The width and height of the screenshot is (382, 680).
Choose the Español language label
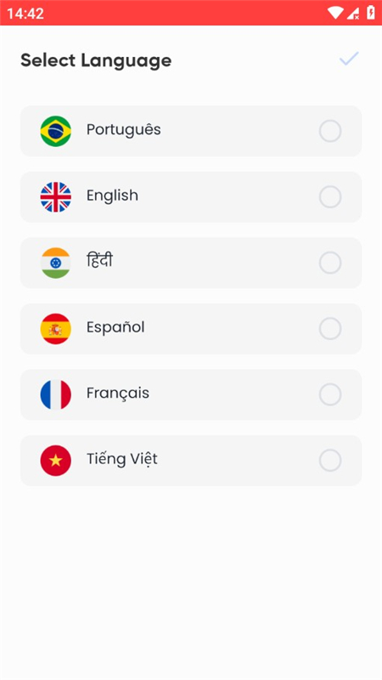point(115,327)
